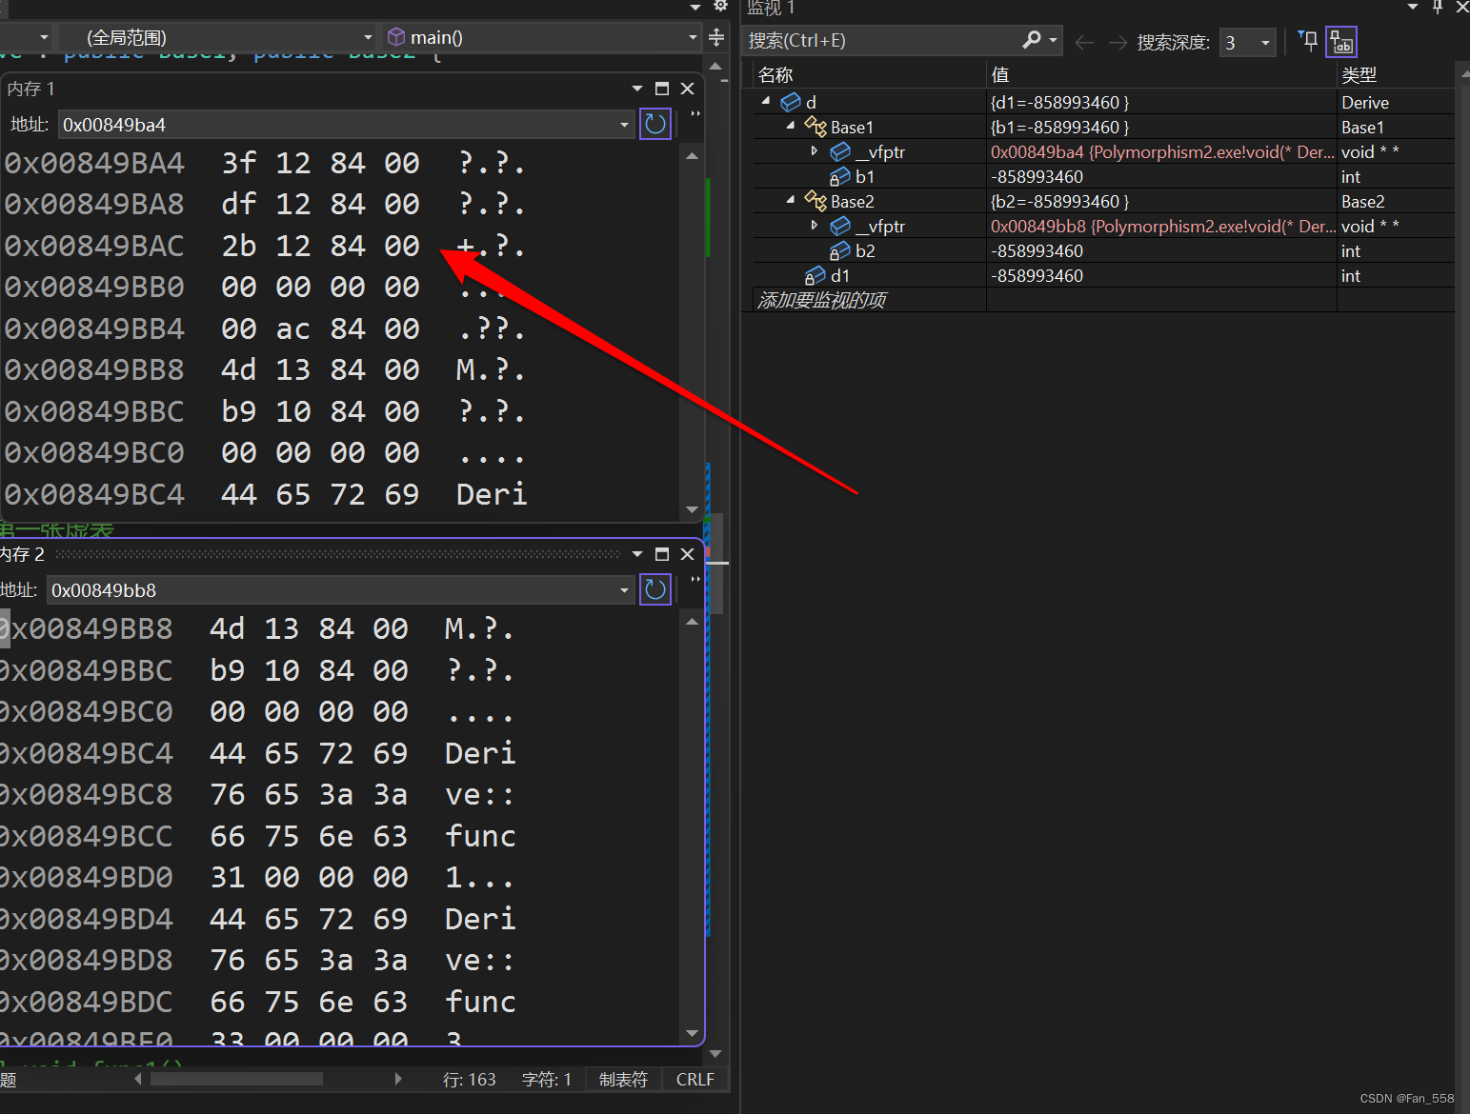Click the split editor window icon
This screenshot has height=1114, width=1470.
click(716, 37)
